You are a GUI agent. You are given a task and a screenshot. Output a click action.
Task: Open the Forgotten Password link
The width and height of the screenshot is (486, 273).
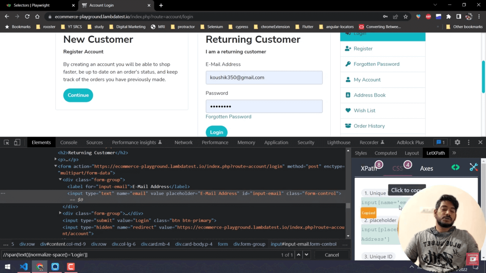click(228, 117)
